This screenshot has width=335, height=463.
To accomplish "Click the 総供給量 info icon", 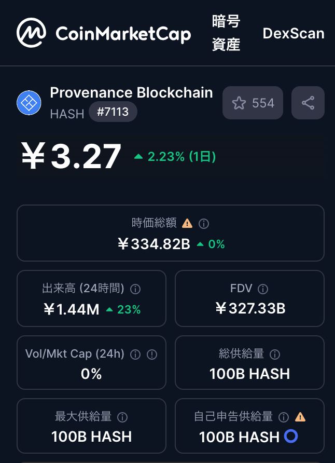I will click(x=275, y=355).
